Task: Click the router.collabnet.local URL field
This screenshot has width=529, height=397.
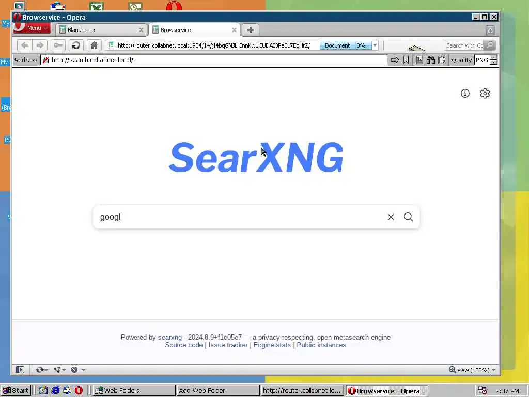Action: click(213, 45)
